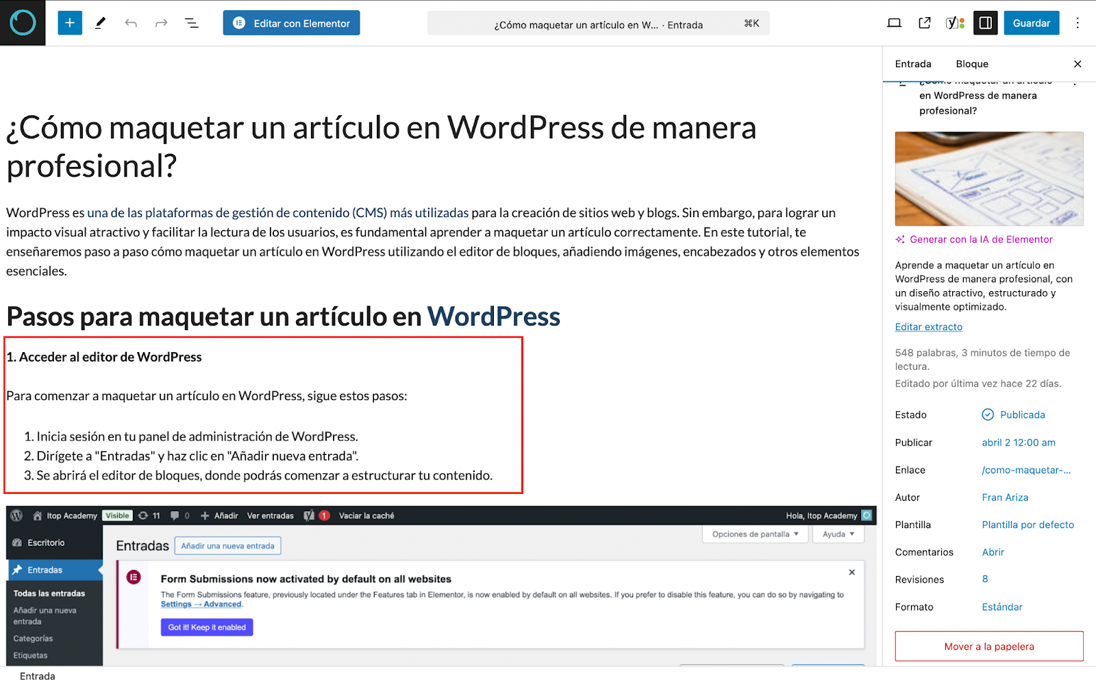Open the CMS más utilizadas link
The height and width of the screenshot is (685, 1096).
pyautogui.click(x=278, y=213)
